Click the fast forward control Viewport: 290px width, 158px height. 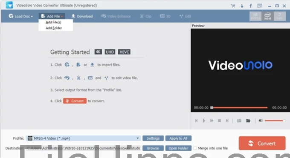212,121
